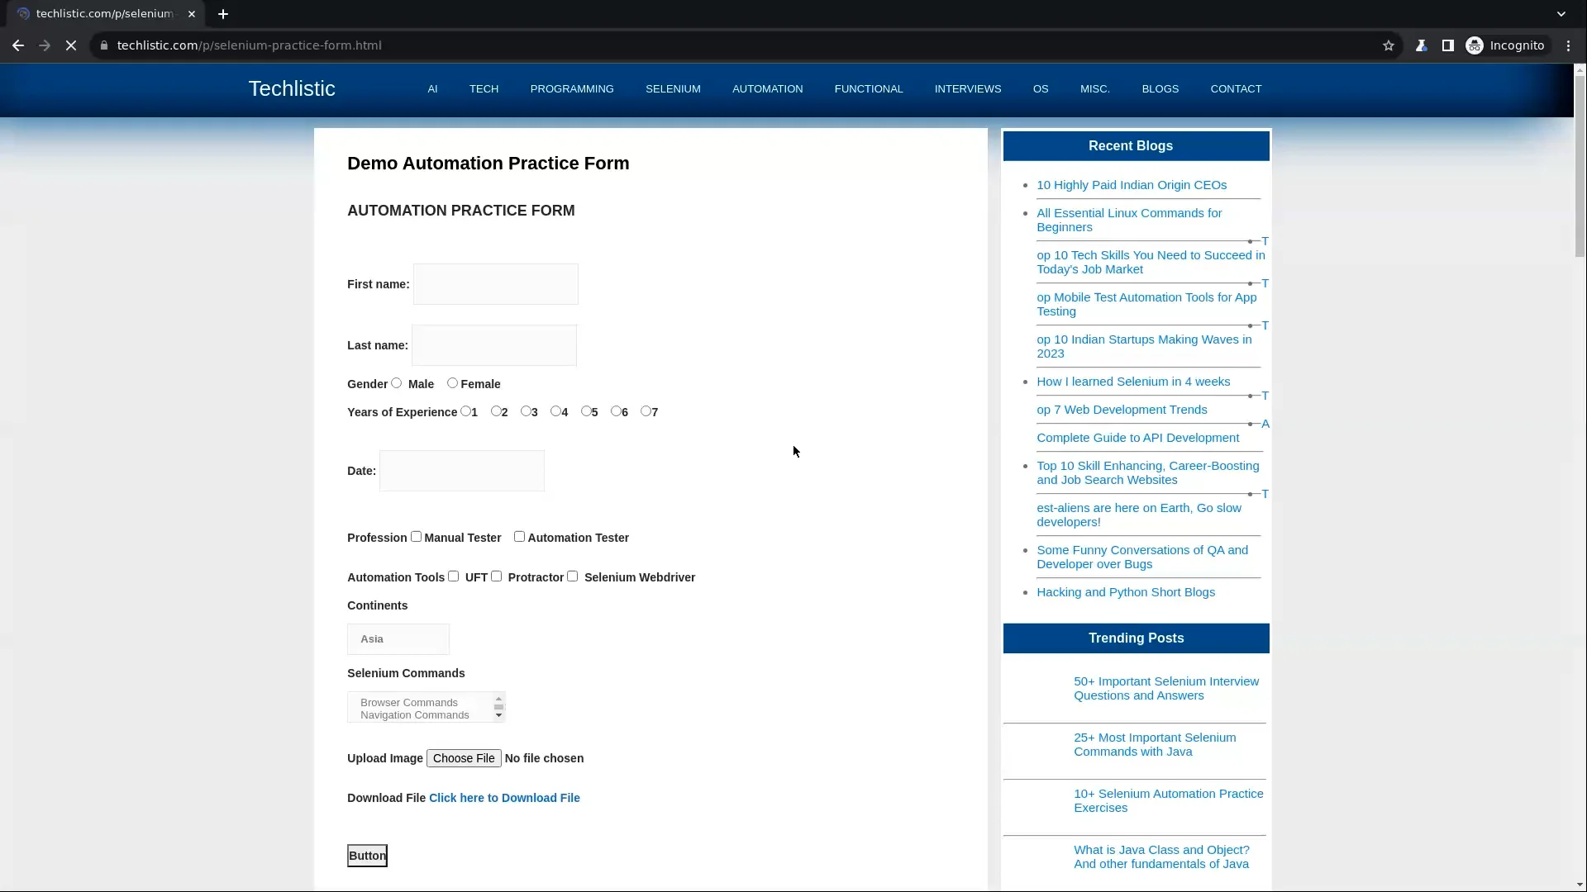Bookmark this page with the star icon
1587x892 pixels.
(1389, 45)
